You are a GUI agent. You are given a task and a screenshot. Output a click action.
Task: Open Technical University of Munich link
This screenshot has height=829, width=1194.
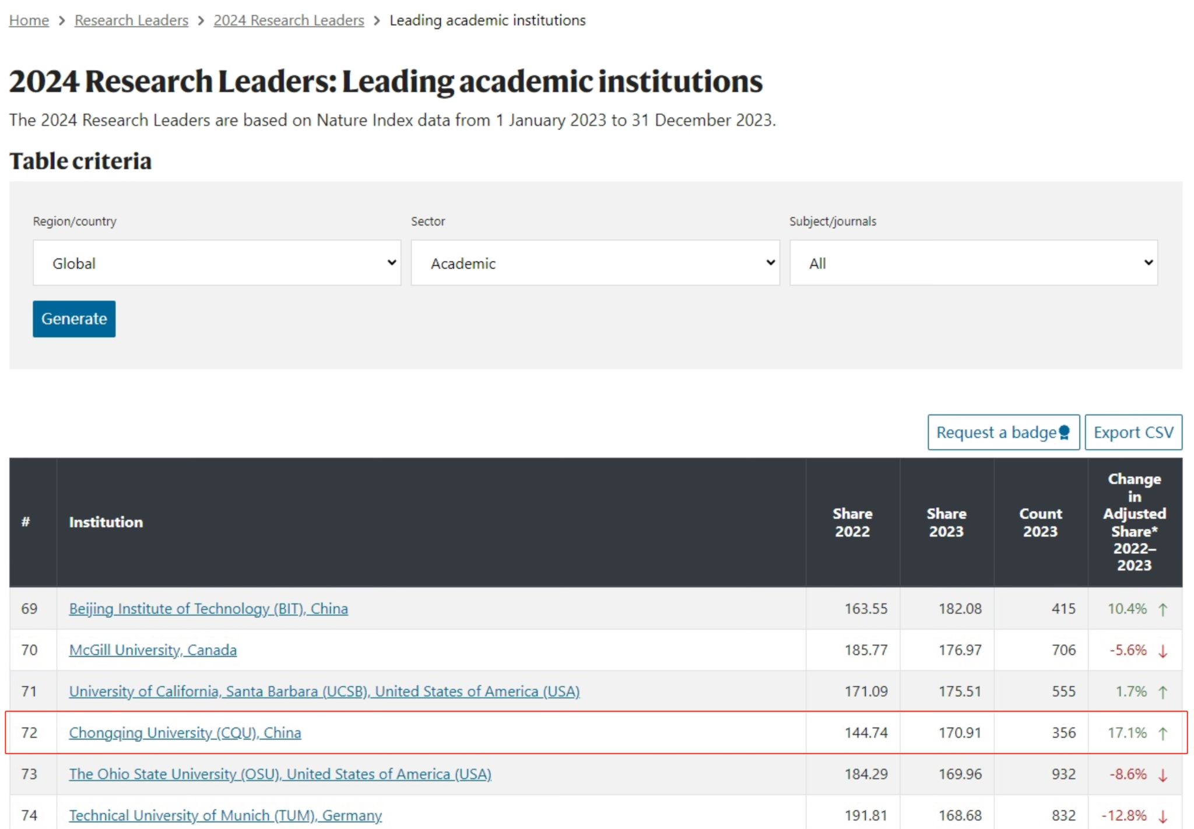225,815
